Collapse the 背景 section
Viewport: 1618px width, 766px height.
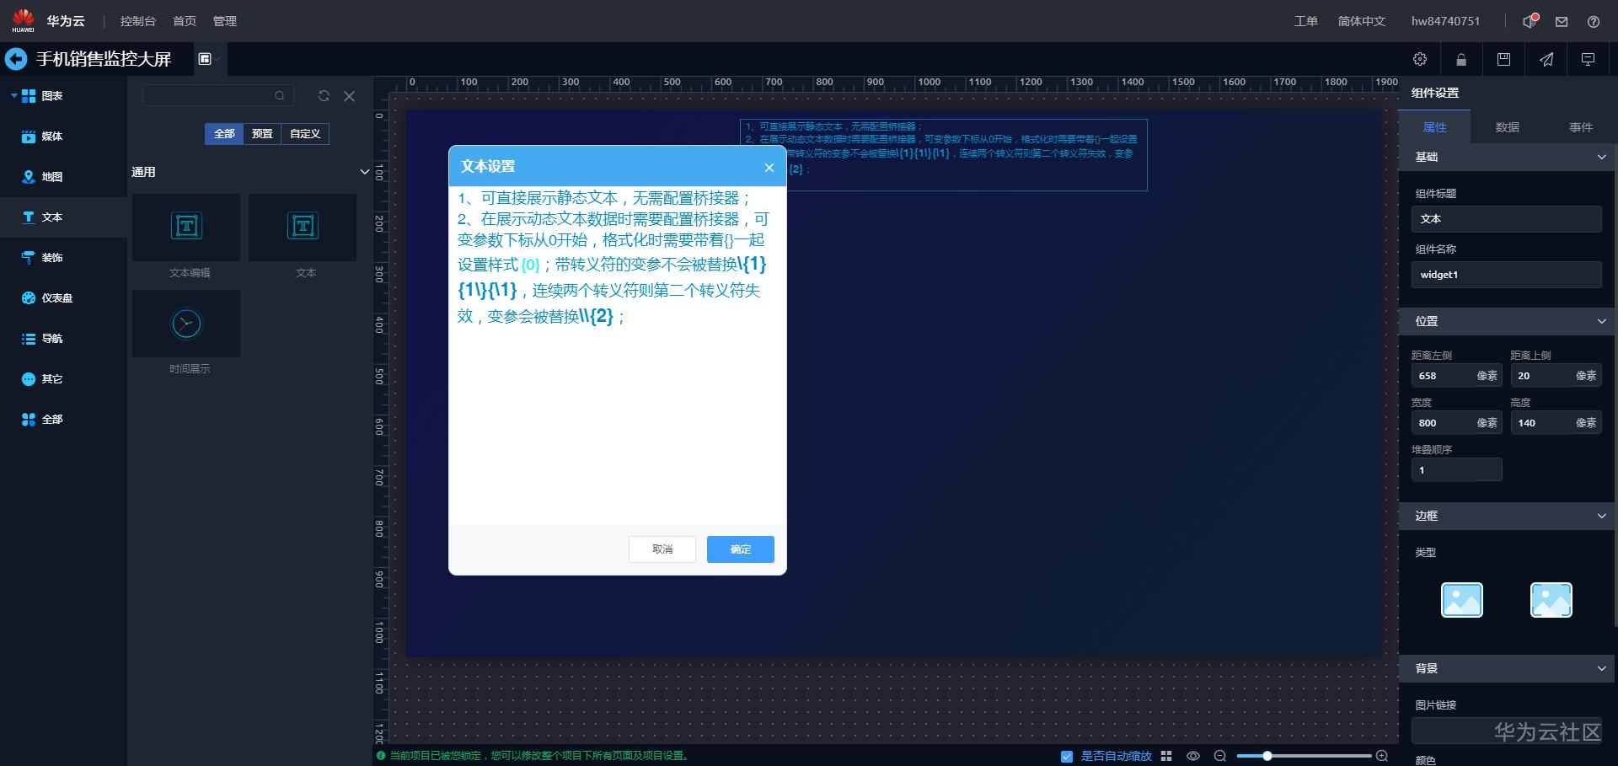pos(1601,668)
